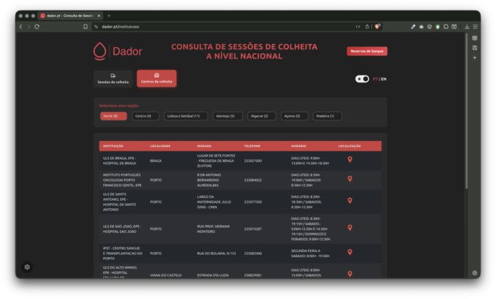
Task: Open the browser hamburger menu
Action: coord(475,27)
